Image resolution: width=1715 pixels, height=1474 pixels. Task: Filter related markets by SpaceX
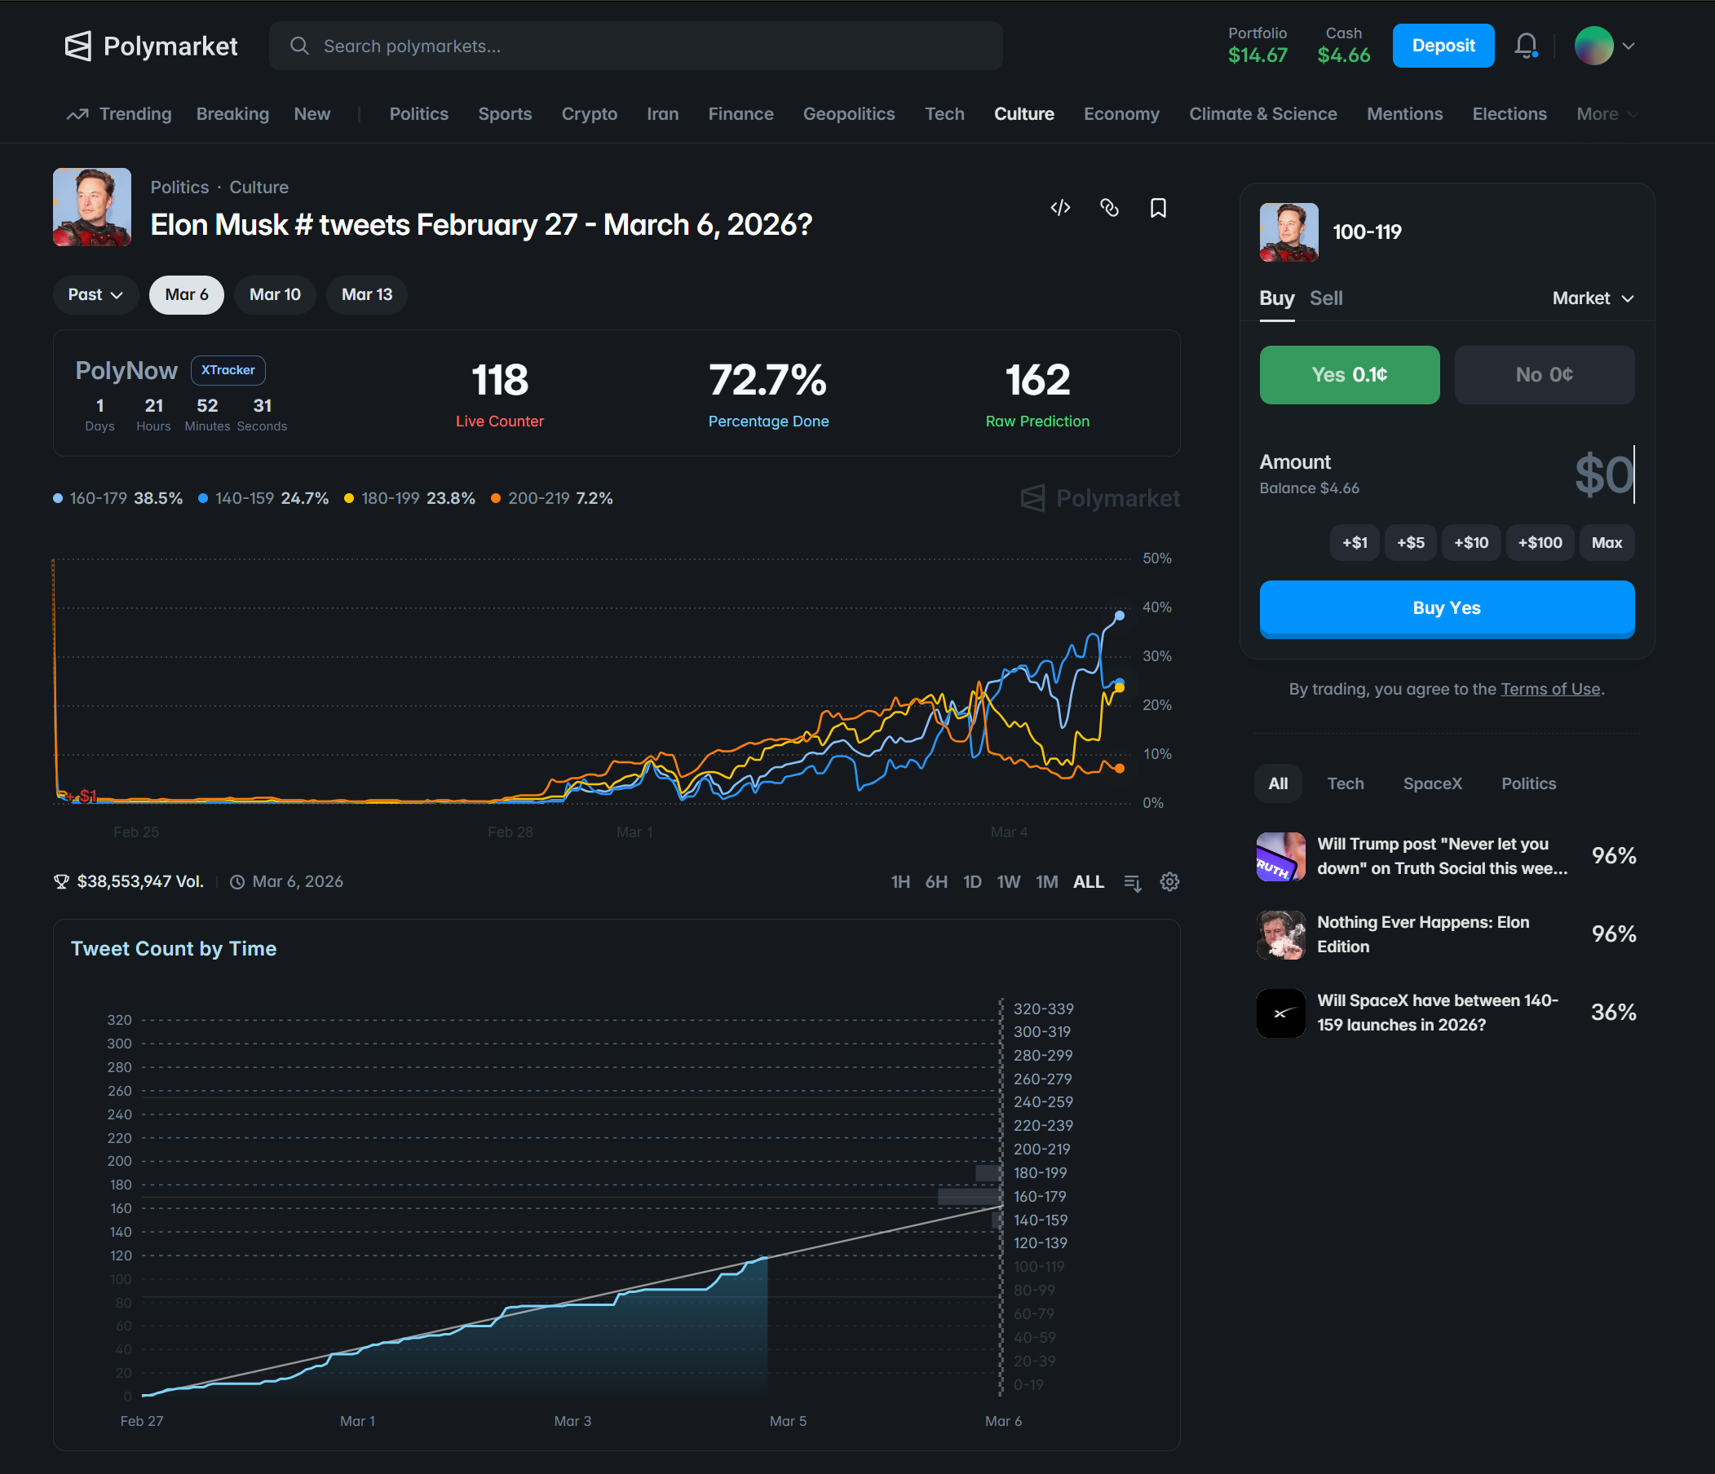pyautogui.click(x=1433, y=783)
